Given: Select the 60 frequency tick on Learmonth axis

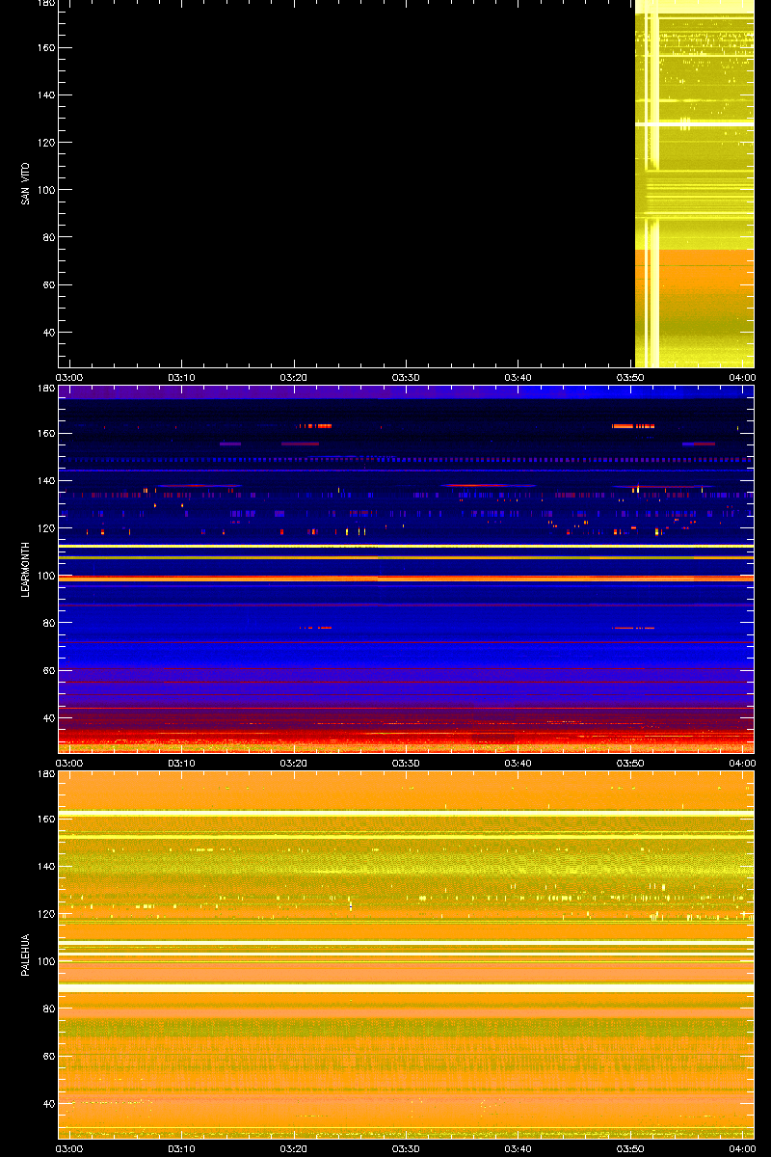Looking at the screenshot, I should click(x=47, y=671).
